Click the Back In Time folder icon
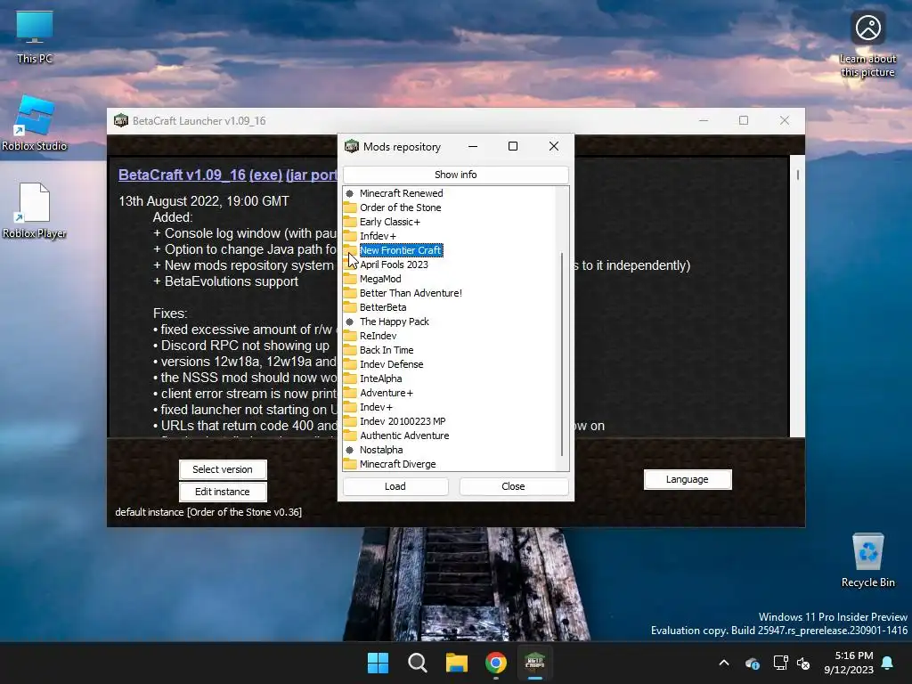 click(x=349, y=350)
